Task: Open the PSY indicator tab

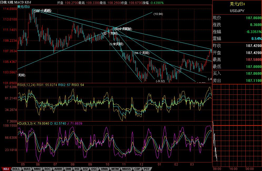Action: coord(147,169)
